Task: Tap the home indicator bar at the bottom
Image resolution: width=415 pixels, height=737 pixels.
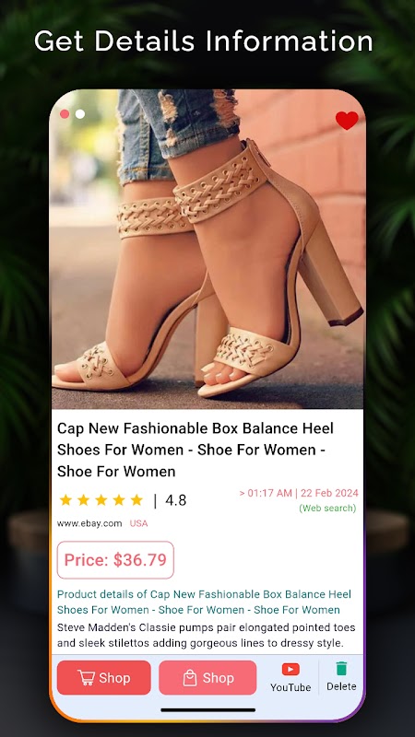Action: coord(208,709)
